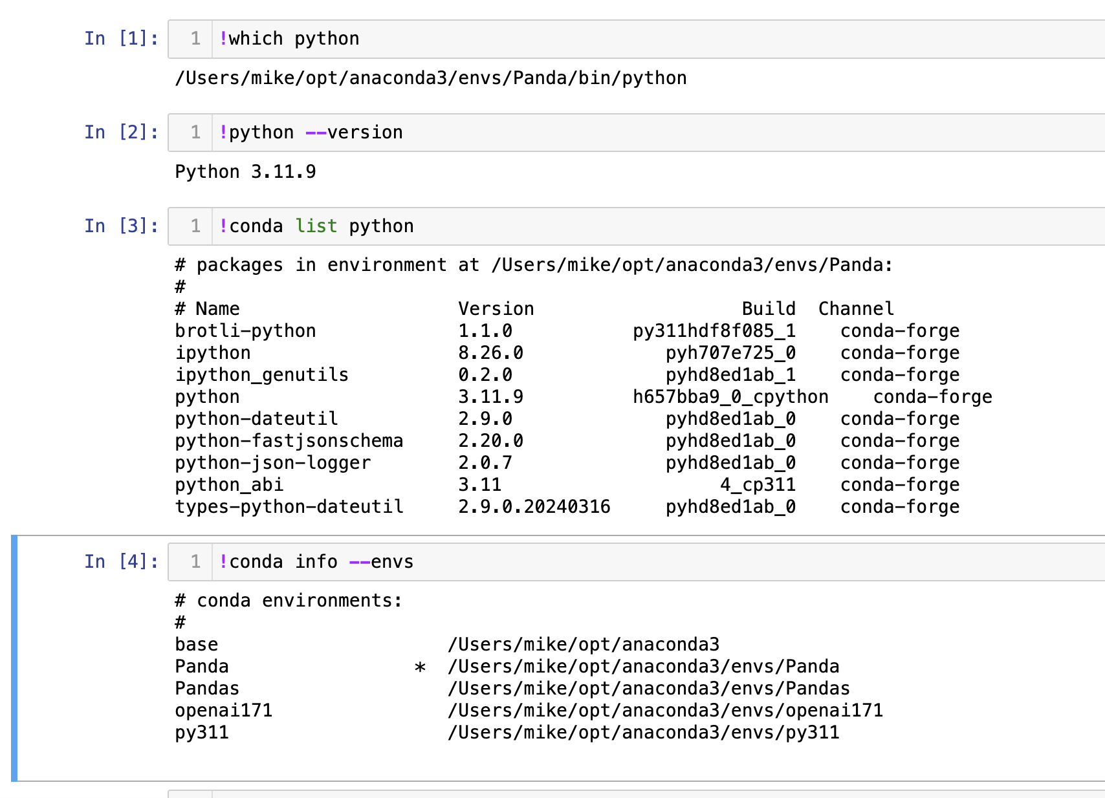The height and width of the screenshot is (798, 1105).
Task: Click the base path /Users/mike/opt/anaconda3
Action: click(x=584, y=645)
